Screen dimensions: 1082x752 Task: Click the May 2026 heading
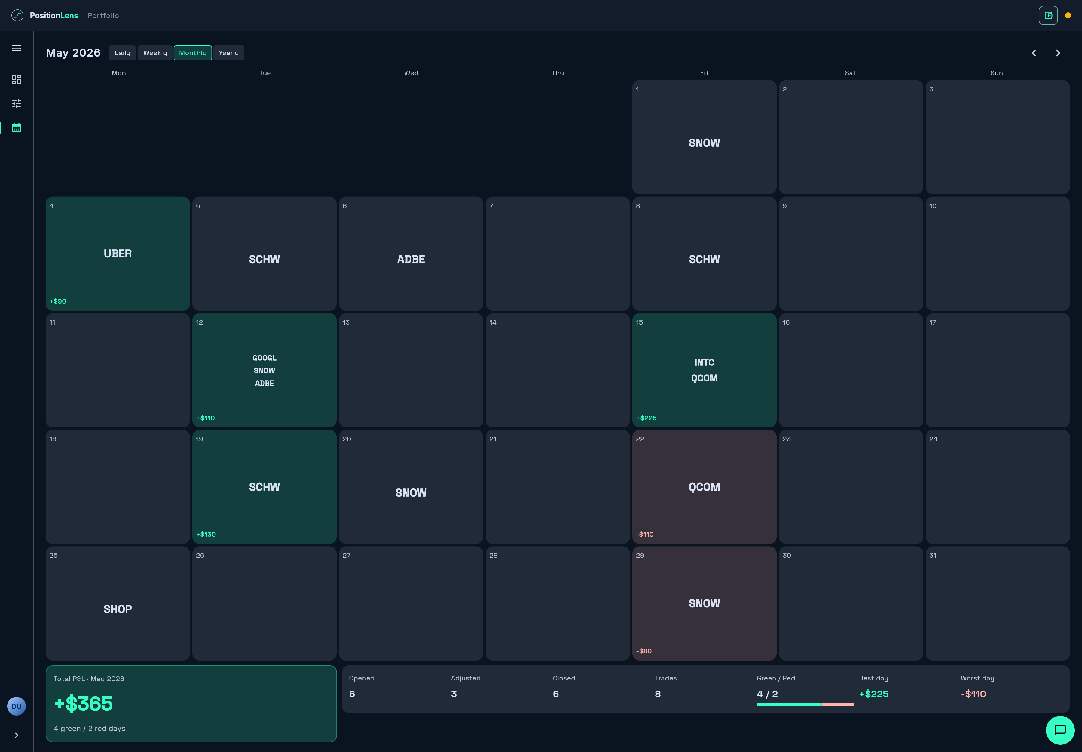coord(73,53)
